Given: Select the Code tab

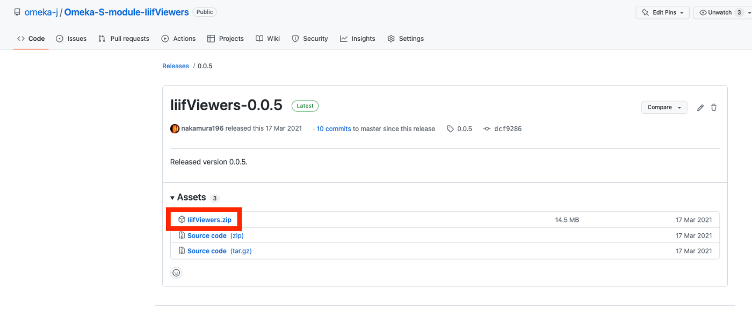Looking at the screenshot, I should pyautogui.click(x=31, y=39).
